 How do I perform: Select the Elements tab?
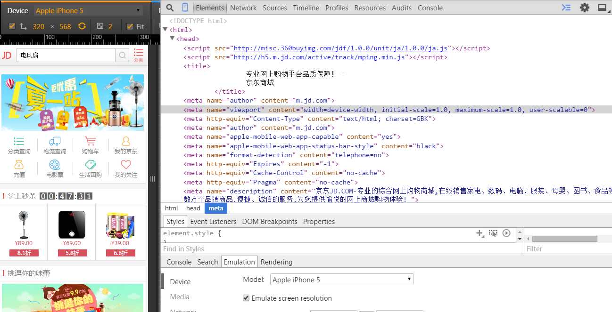pyautogui.click(x=210, y=8)
